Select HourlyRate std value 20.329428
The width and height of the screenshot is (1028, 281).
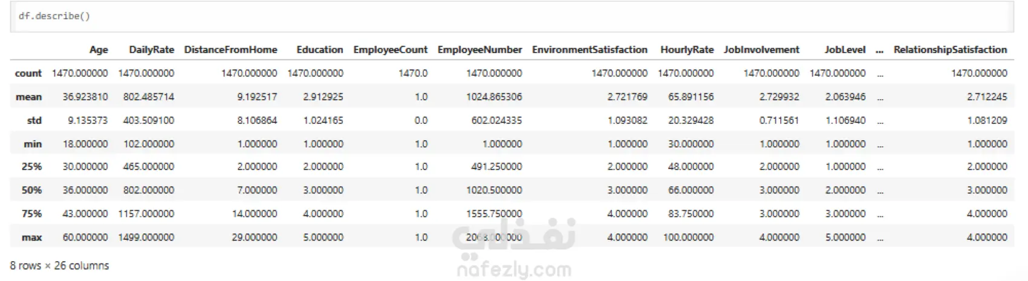click(691, 120)
